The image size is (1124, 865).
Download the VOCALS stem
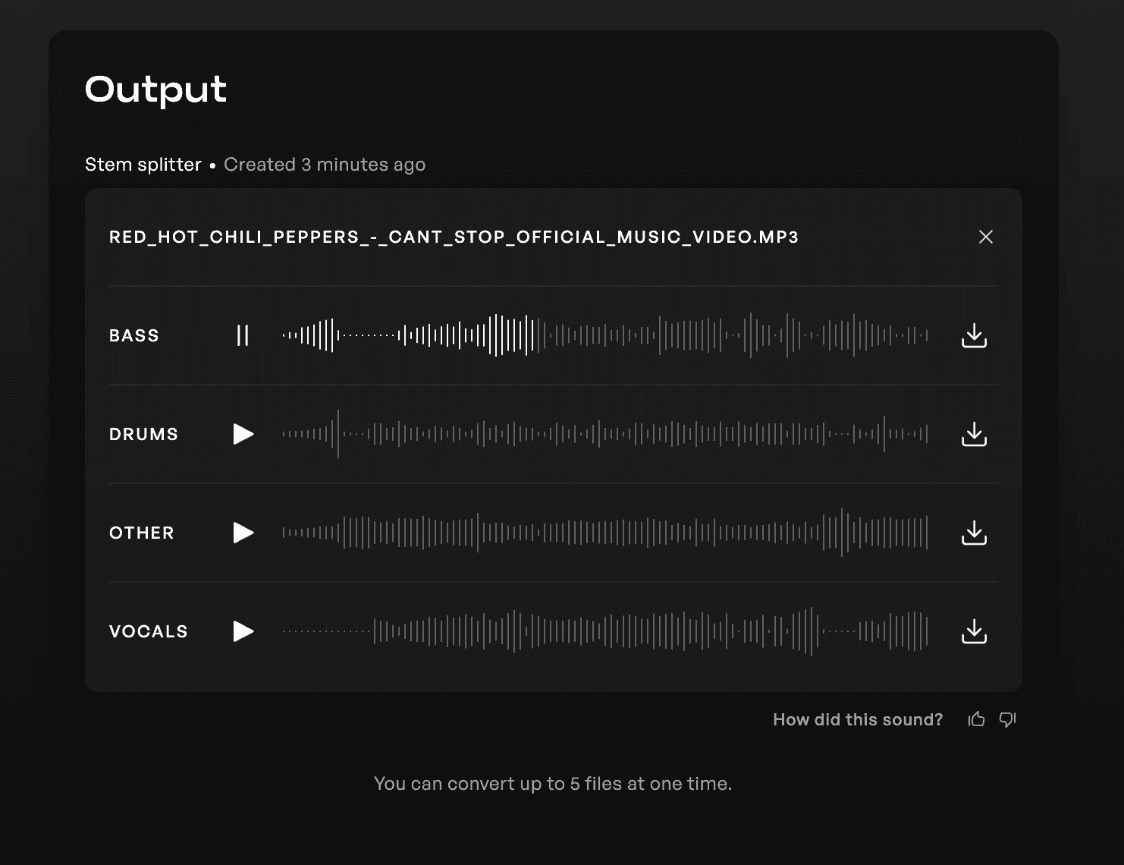pyautogui.click(x=974, y=631)
